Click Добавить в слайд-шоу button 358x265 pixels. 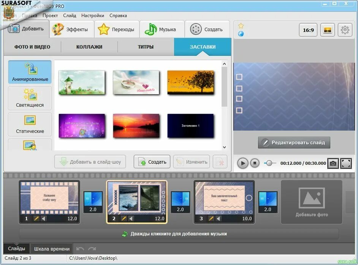click(x=90, y=162)
